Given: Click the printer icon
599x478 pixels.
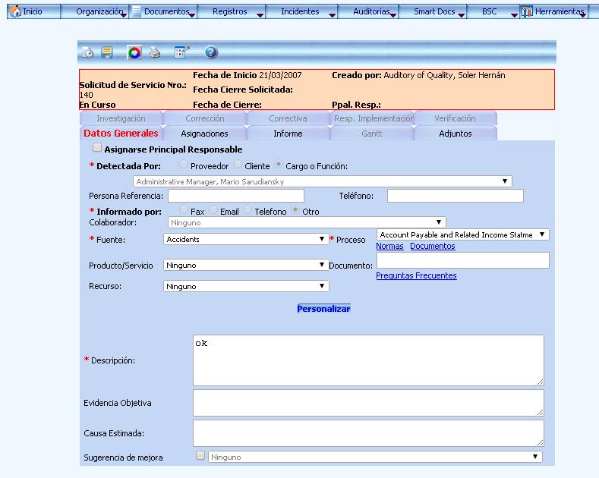Looking at the screenshot, I should point(155,52).
